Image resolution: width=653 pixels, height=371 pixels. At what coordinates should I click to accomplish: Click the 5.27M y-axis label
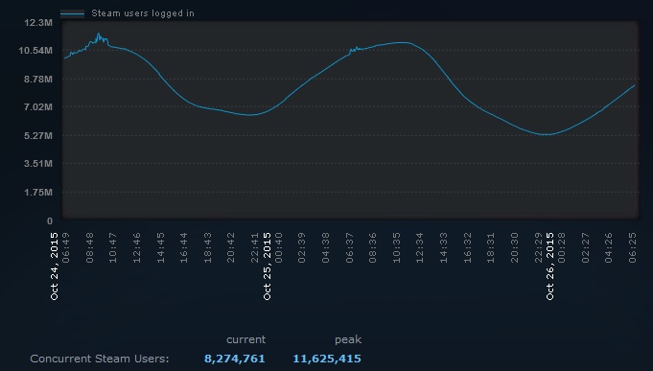click(x=38, y=136)
